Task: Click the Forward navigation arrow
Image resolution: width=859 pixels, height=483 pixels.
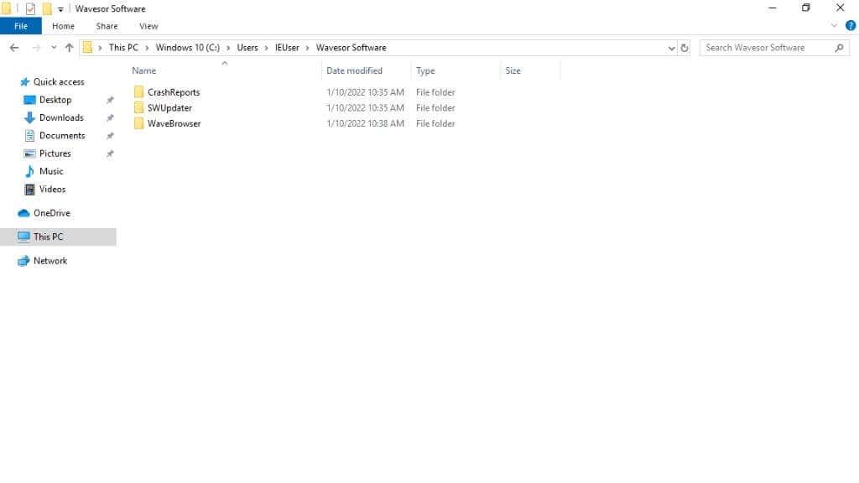Action: pos(36,48)
